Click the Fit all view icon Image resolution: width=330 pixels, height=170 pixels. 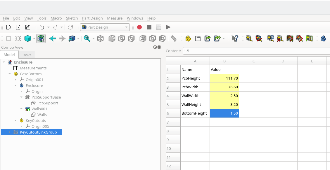coord(8,38)
